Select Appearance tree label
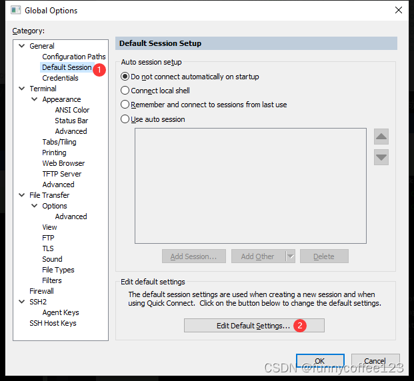The image size is (414, 381). click(x=61, y=99)
